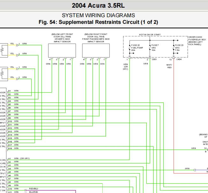Select the front passenger's impact sensor box
Viewport: 208px width, 193px height.
[x=96, y=51]
